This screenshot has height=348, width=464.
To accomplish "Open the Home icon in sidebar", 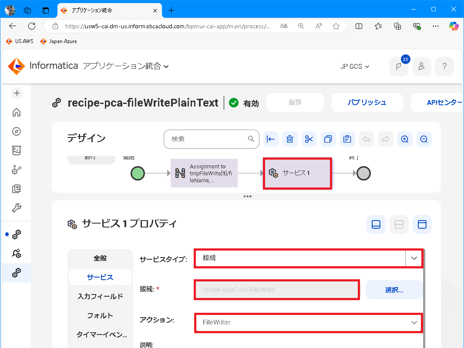I will point(17,112).
